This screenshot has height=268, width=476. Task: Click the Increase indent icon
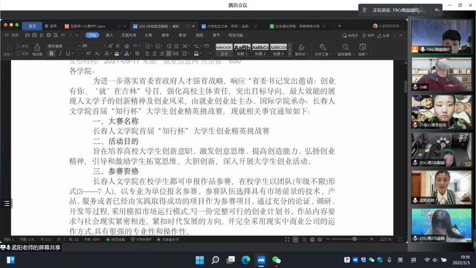[x=176, y=46]
